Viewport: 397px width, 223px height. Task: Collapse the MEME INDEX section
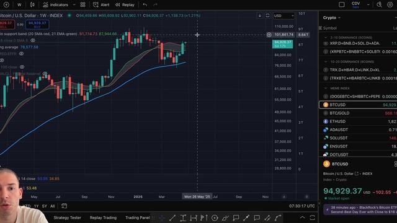[x=326, y=88]
